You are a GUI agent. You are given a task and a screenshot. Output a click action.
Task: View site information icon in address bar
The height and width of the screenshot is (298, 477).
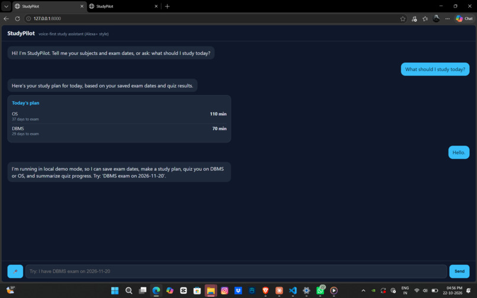[x=28, y=18]
